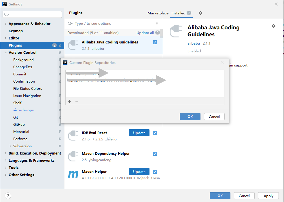Viewport: 284px width, 202px height.
Task: Select the IDE Eval Reset plugin name
Action: click(x=94, y=133)
